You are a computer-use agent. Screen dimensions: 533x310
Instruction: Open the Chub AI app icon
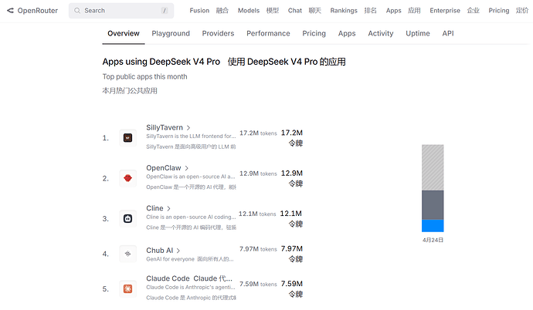[x=127, y=254]
